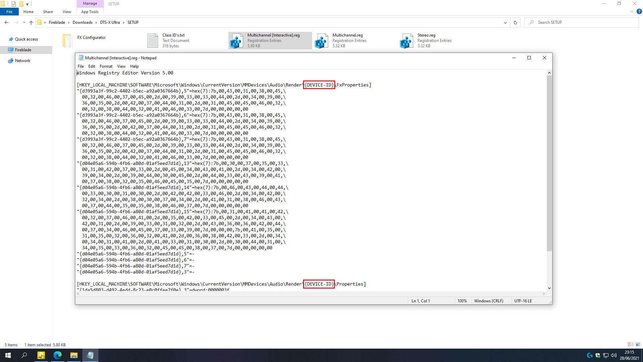Image resolution: width=643 pixels, height=362 pixels.
Task: Open File Explorer help
Action: tap(639, 11)
